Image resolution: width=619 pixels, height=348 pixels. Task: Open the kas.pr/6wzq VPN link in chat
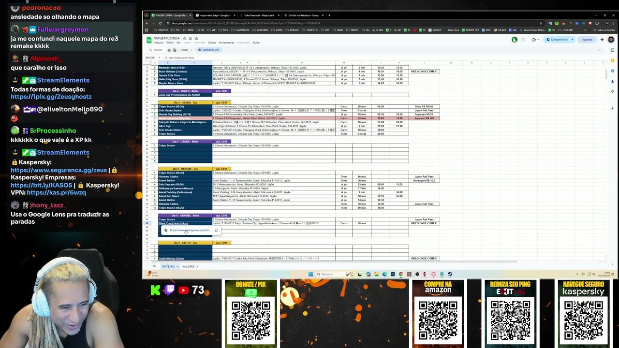(56, 192)
